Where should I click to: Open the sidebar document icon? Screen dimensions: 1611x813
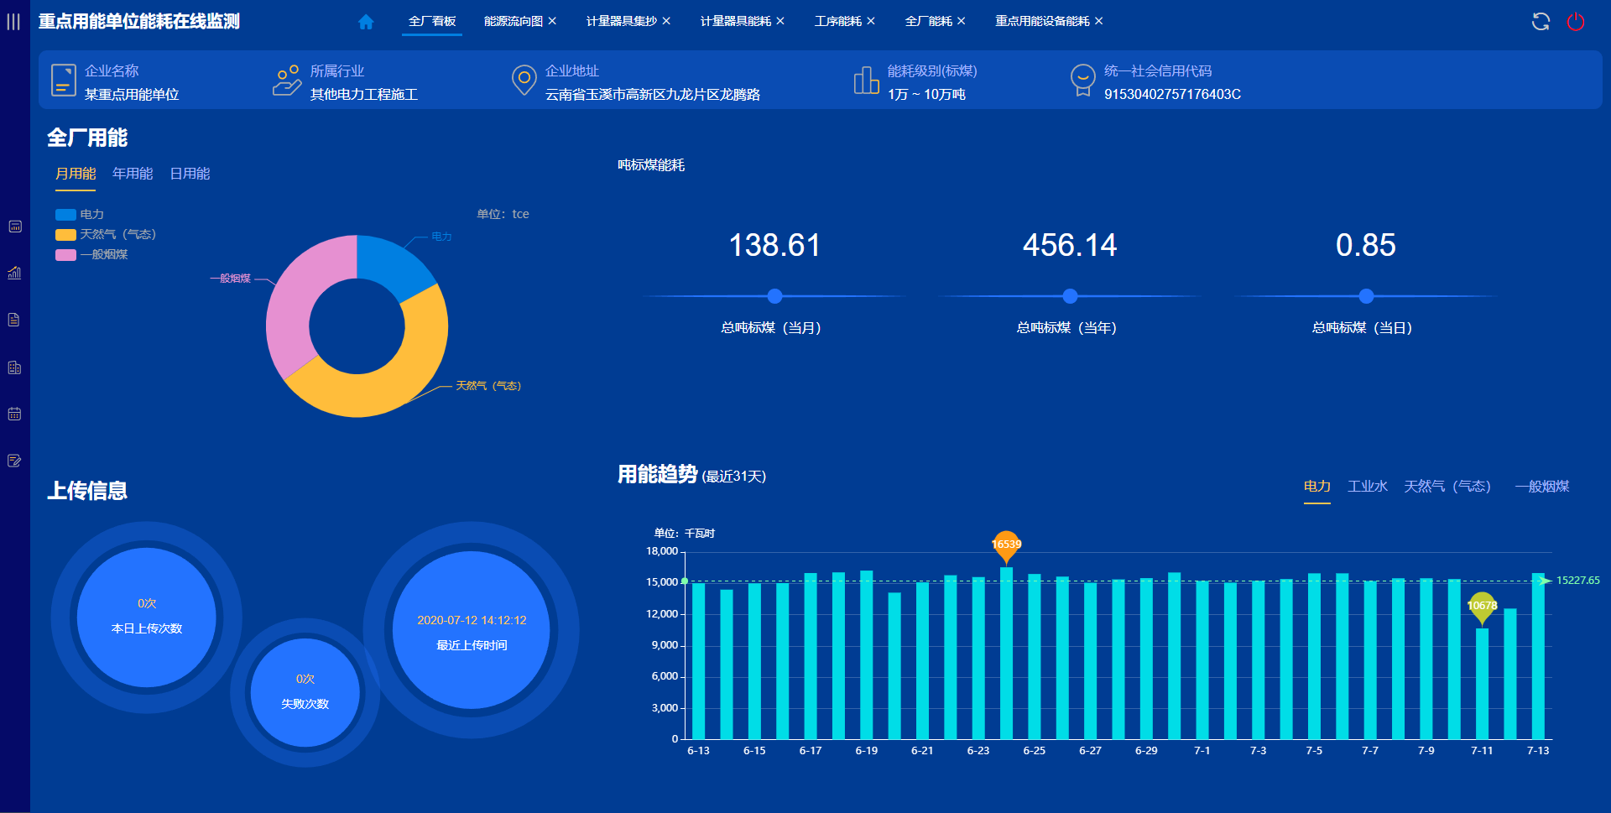pos(14,320)
